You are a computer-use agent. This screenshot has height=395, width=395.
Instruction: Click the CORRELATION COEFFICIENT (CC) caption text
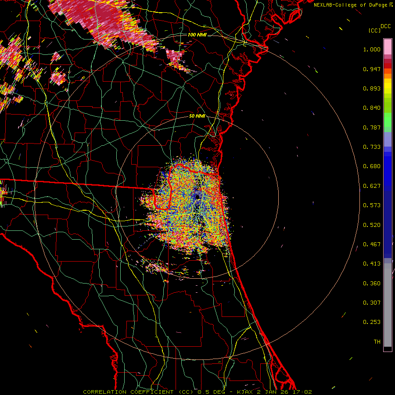(x=138, y=392)
